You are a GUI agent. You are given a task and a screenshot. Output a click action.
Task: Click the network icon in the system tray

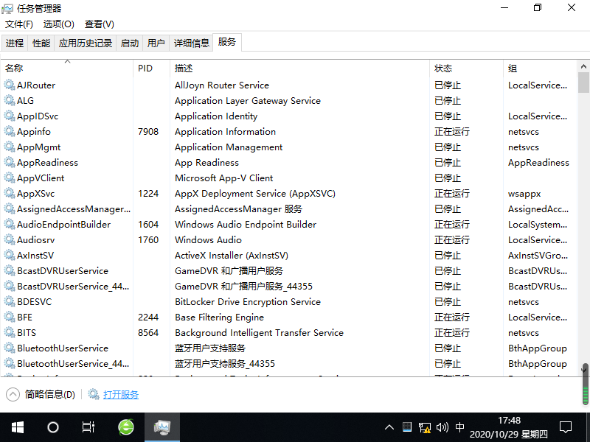coord(425,427)
